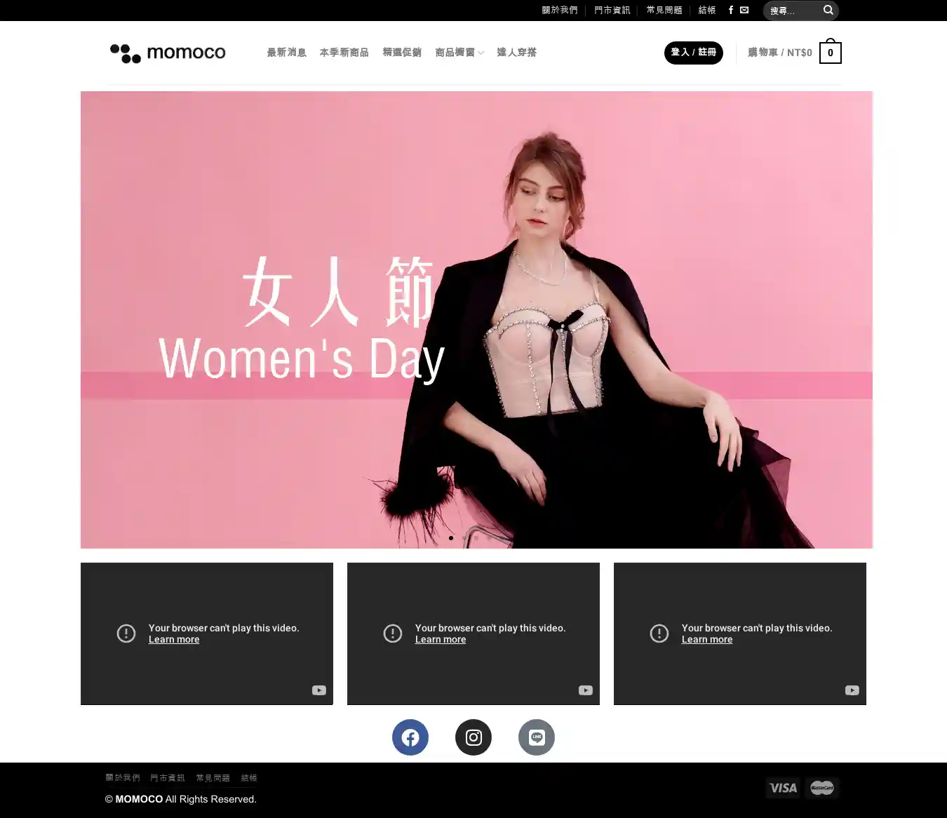Click the email envelope icon in top bar

coord(744,10)
